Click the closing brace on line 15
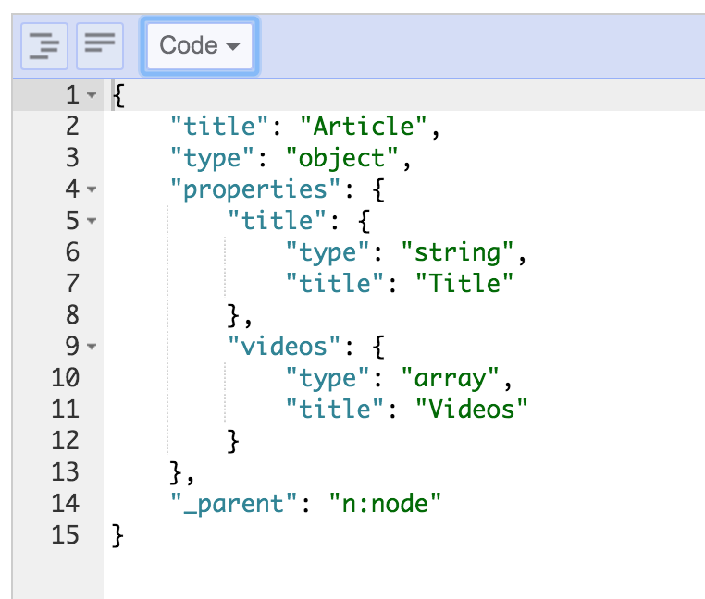This screenshot has width=705, height=599. coord(117,534)
